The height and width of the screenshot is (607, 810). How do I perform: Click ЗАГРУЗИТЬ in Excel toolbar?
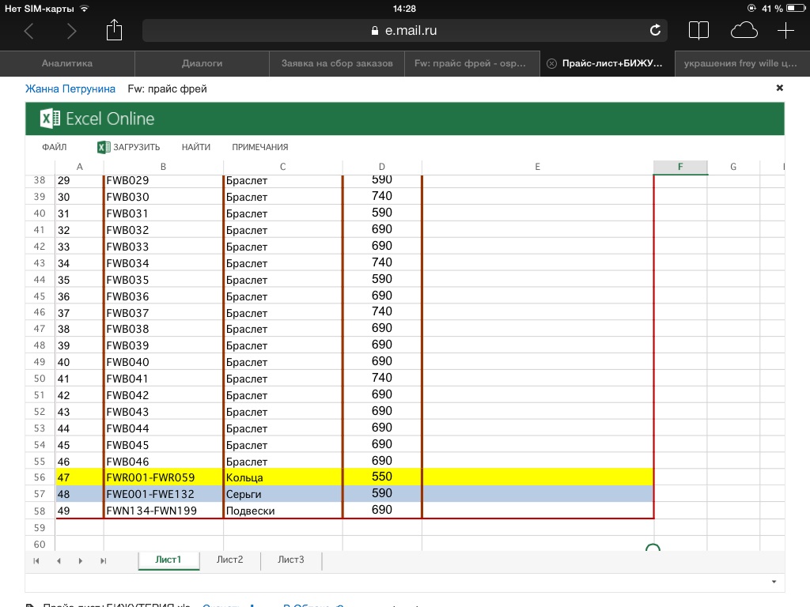[x=129, y=147]
